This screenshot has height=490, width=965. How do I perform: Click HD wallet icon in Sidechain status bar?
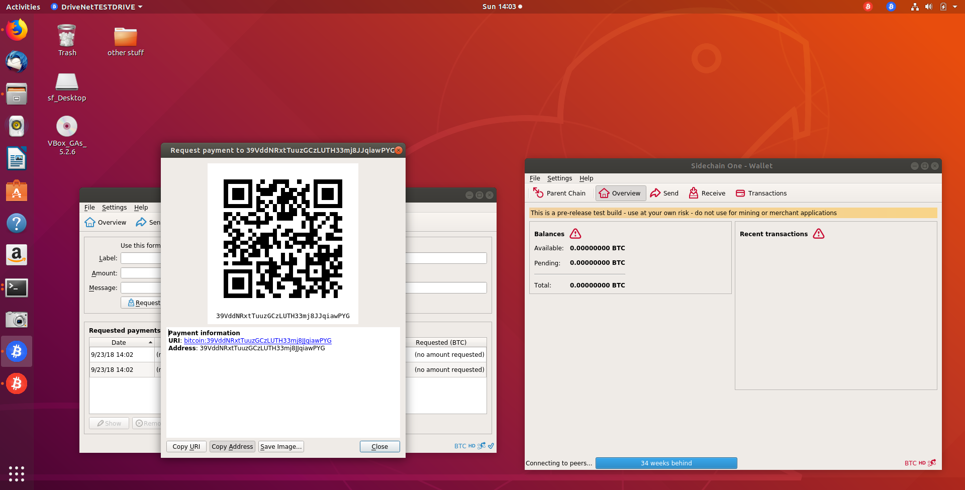point(922,463)
